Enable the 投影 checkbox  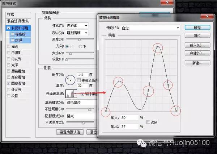point(9,96)
